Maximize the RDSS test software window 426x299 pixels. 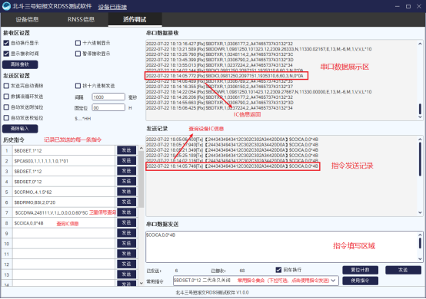point(408,6)
